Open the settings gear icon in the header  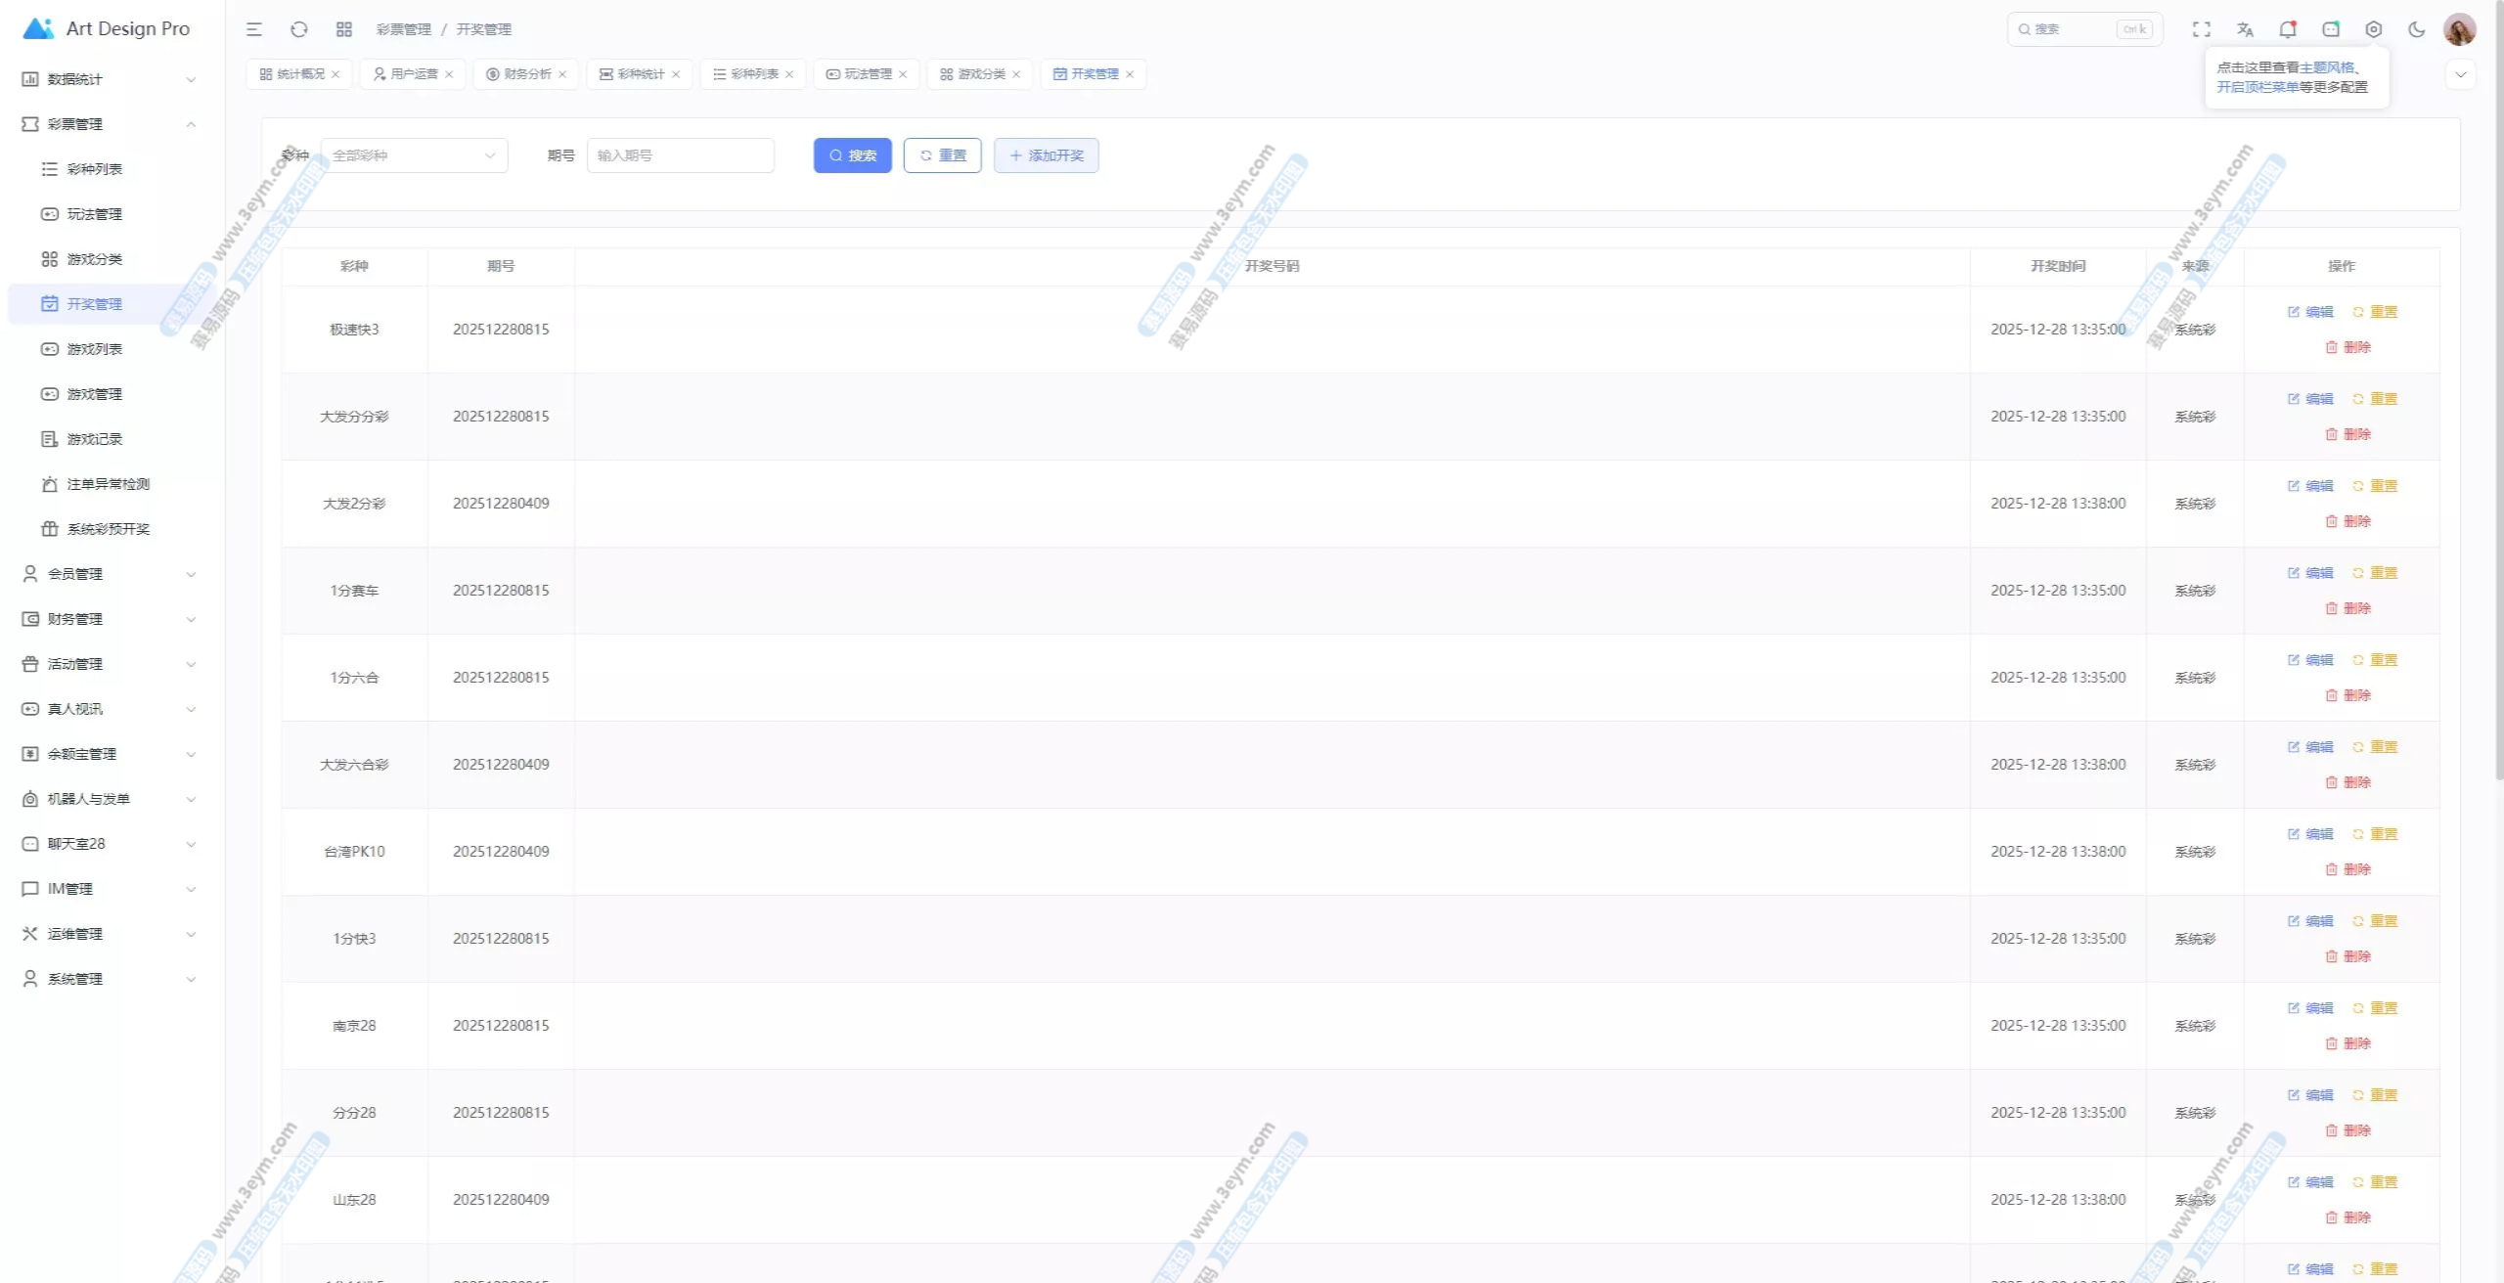[2374, 29]
